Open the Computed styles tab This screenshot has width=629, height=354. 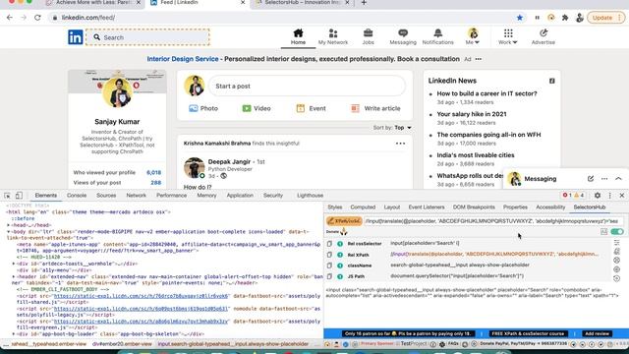(363, 207)
